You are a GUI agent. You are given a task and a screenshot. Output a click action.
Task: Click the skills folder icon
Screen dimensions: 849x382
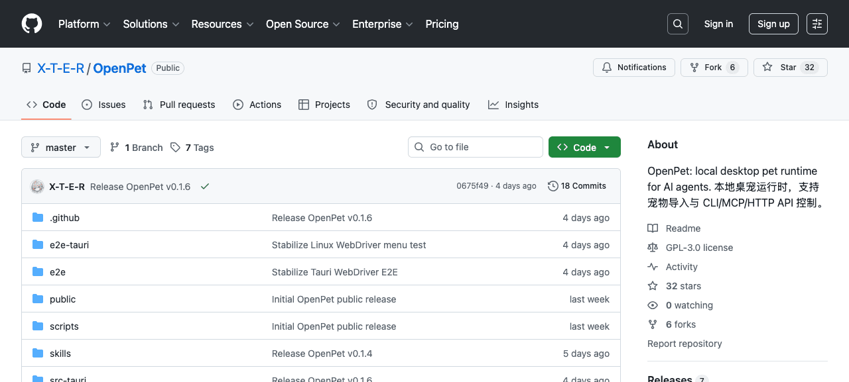point(38,354)
